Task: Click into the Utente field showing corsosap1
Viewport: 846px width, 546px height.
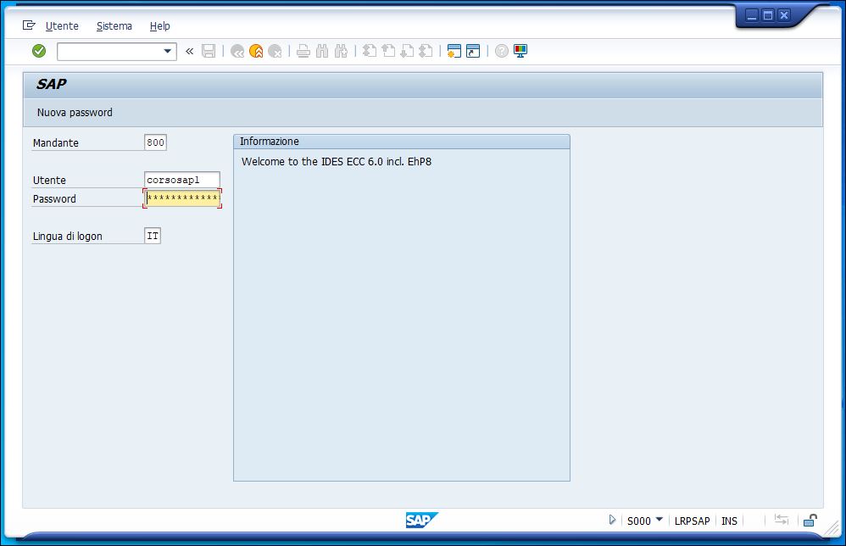Action: tap(182, 180)
